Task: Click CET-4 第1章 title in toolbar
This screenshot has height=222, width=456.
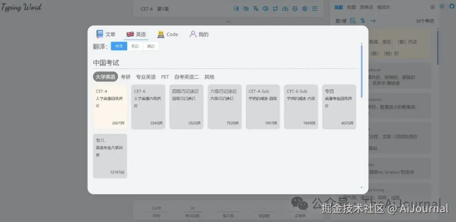Action: [155, 9]
